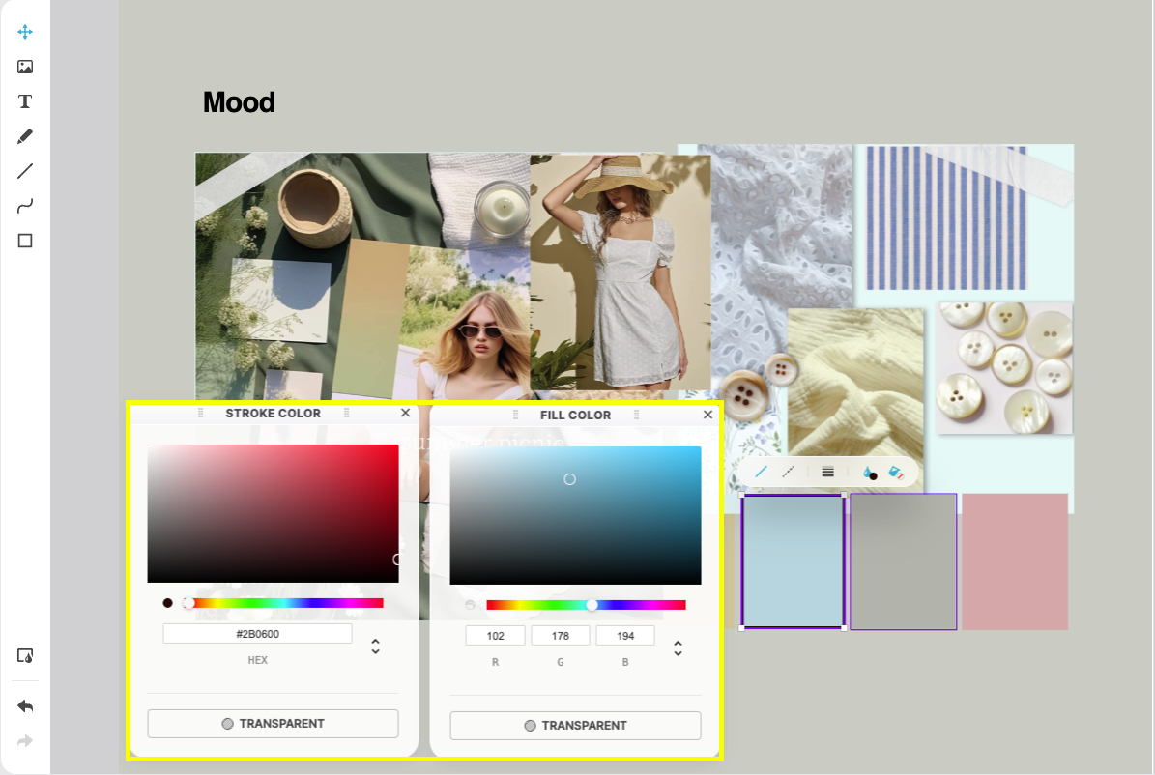Set fill to Transparent
The width and height of the screenshot is (1155, 775).
coord(575,726)
